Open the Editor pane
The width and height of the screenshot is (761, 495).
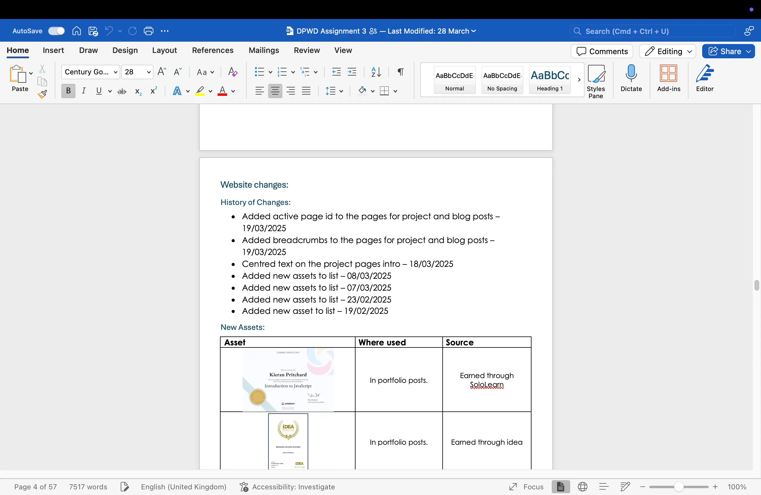[705, 79]
